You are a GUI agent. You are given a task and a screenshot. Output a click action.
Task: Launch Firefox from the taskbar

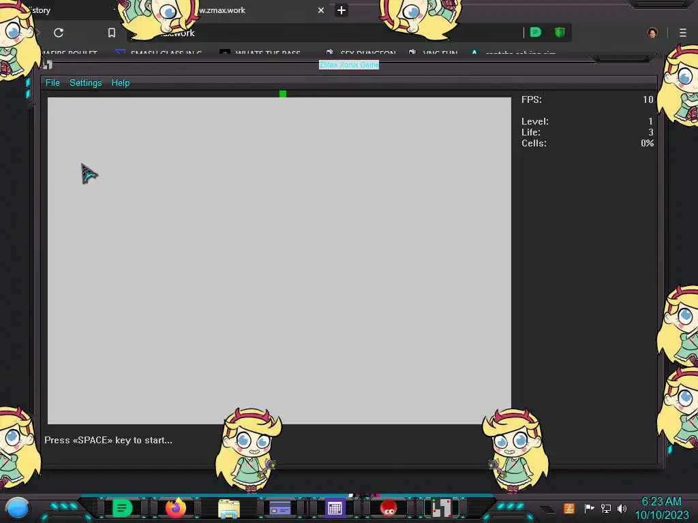(x=175, y=508)
